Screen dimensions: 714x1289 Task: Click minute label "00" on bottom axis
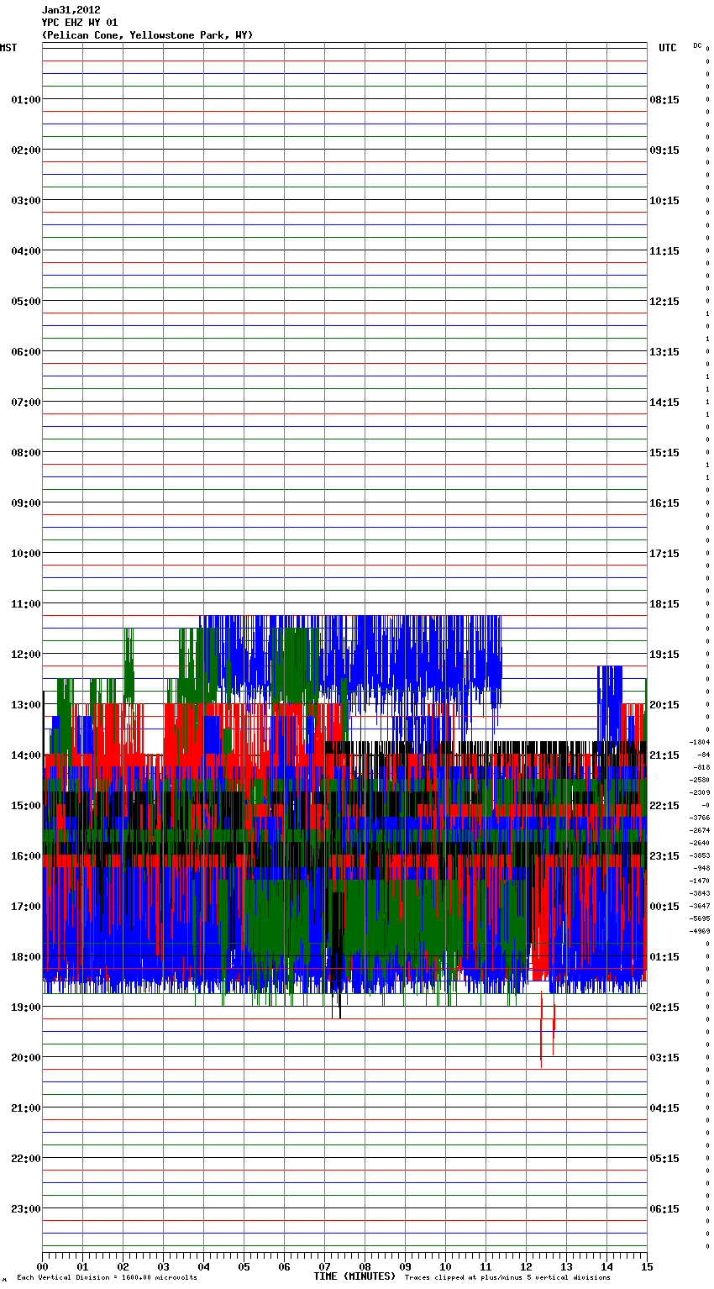[x=42, y=1266]
